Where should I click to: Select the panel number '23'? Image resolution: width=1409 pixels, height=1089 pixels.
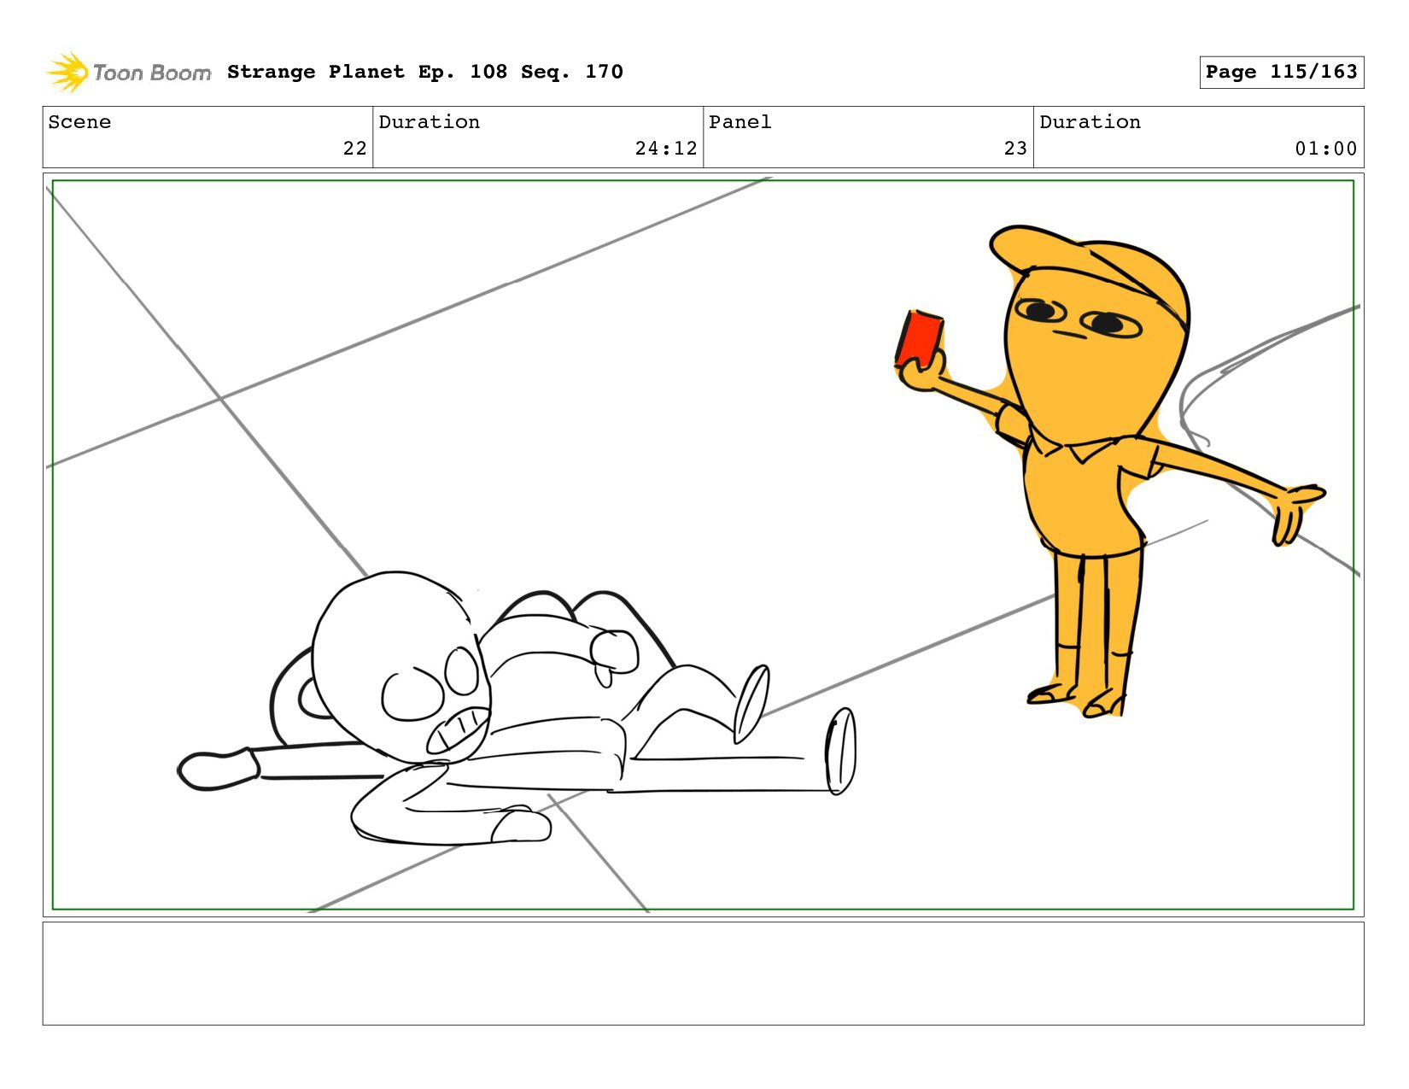pyautogui.click(x=1015, y=149)
